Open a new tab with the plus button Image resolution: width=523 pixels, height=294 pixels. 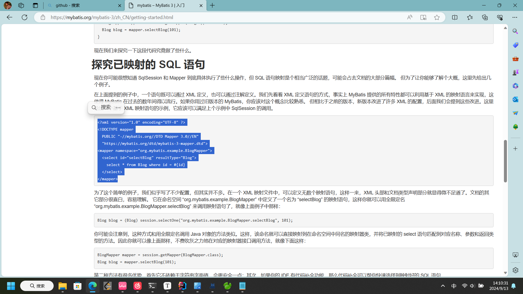(212, 5)
